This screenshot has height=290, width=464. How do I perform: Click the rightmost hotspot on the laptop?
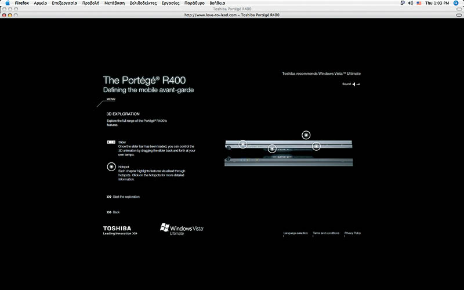(316, 146)
